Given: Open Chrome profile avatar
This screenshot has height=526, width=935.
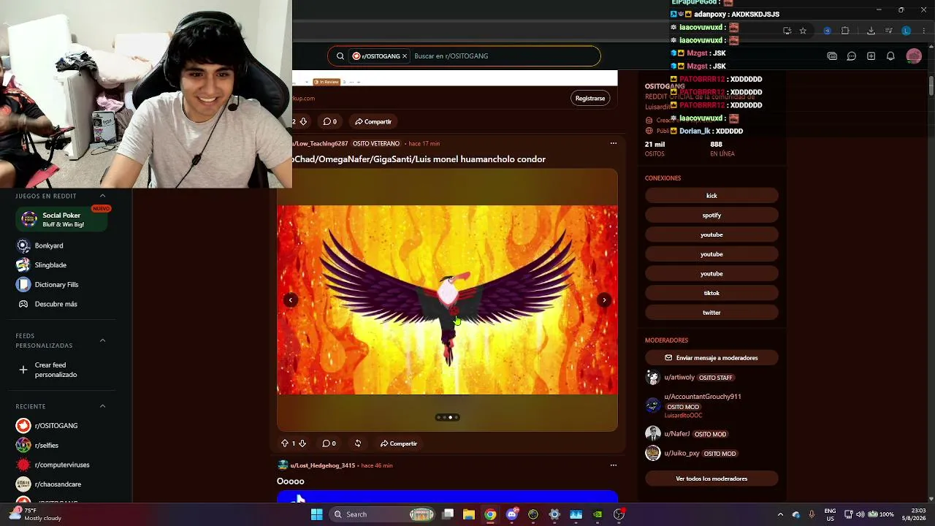Looking at the screenshot, I should click(x=907, y=31).
